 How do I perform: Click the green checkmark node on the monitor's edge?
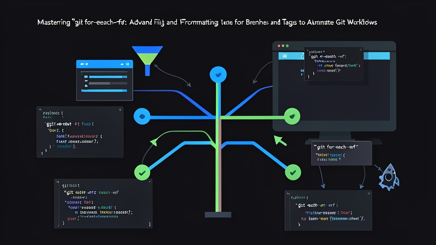(292, 116)
